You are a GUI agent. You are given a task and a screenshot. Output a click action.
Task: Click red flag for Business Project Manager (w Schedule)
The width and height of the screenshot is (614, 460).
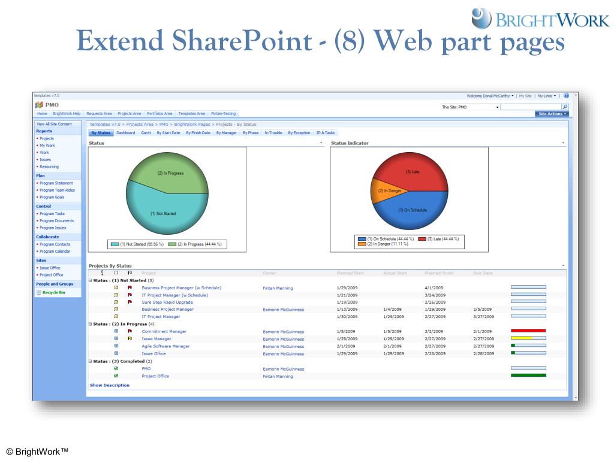coord(130,287)
